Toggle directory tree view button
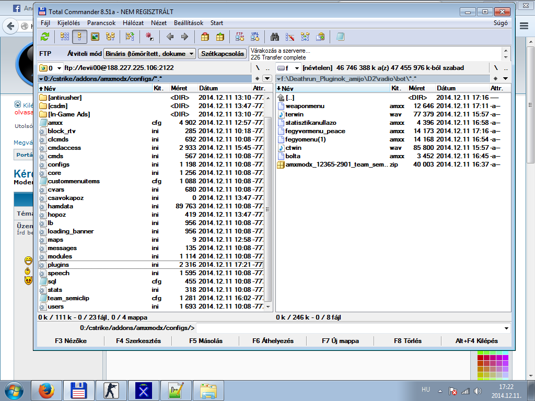The width and height of the screenshot is (535, 401). click(110, 37)
